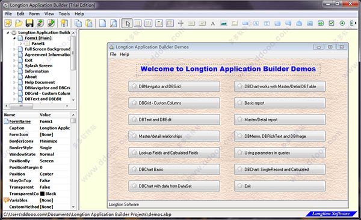The height and width of the screenshot is (220, 361).
Task: Open the Help menu in Demos window
Action: (x=125, y=55)
